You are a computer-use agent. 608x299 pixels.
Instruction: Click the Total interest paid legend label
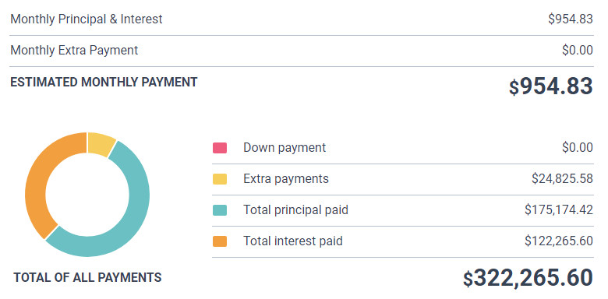tap(293, 241)
